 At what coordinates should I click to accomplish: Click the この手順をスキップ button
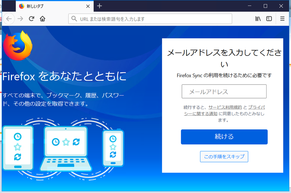coord(224,157)
